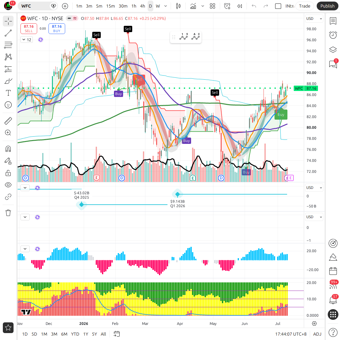This screenshot has width=340, height=340.
Task: Open chart settings gear near time axis
Action: coord(314,324)
